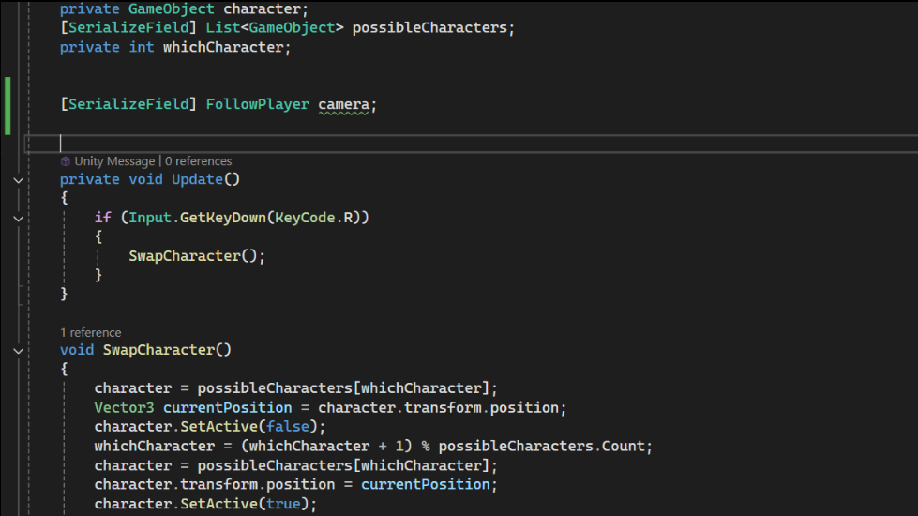Screen dimensions: 918x516
Task: Click 'possibleCharacters' in the List declaration
Action: (429, 27)
